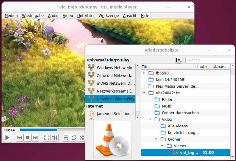The height and width of the screenshot is (161, 236).
Task: Collapse the Video folder node
Action: (x=150, y=119)
